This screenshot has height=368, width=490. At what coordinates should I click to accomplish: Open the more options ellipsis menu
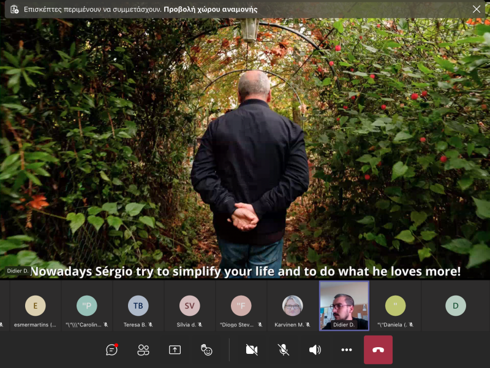347,350
